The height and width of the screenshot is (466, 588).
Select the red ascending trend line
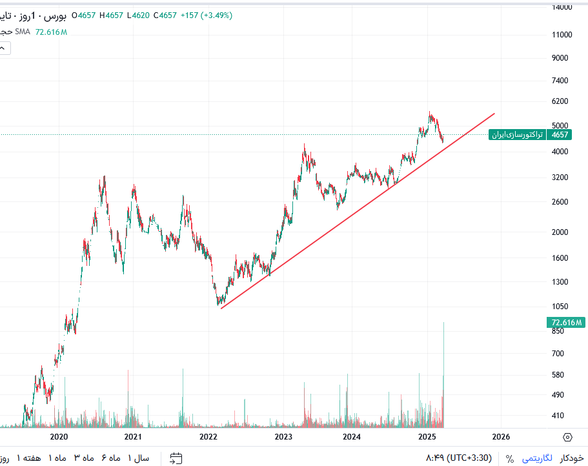[x=358, y=210]
